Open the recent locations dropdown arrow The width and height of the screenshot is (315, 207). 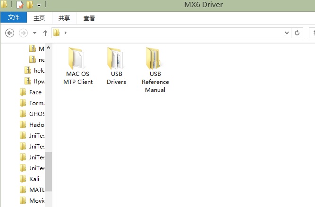tap(35, 33)
